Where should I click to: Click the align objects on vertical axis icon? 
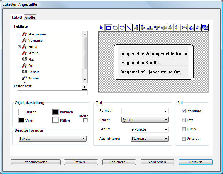point(171,28)
